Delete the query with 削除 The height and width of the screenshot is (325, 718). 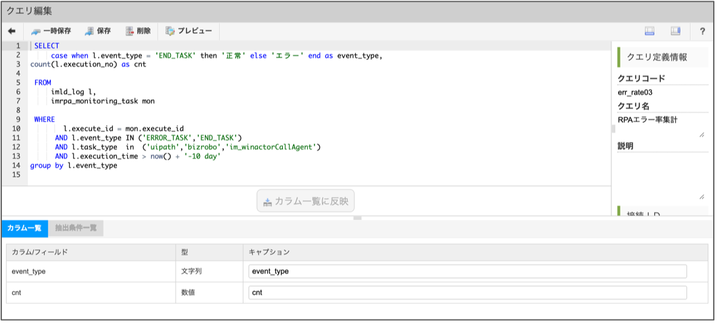[138, 31]
